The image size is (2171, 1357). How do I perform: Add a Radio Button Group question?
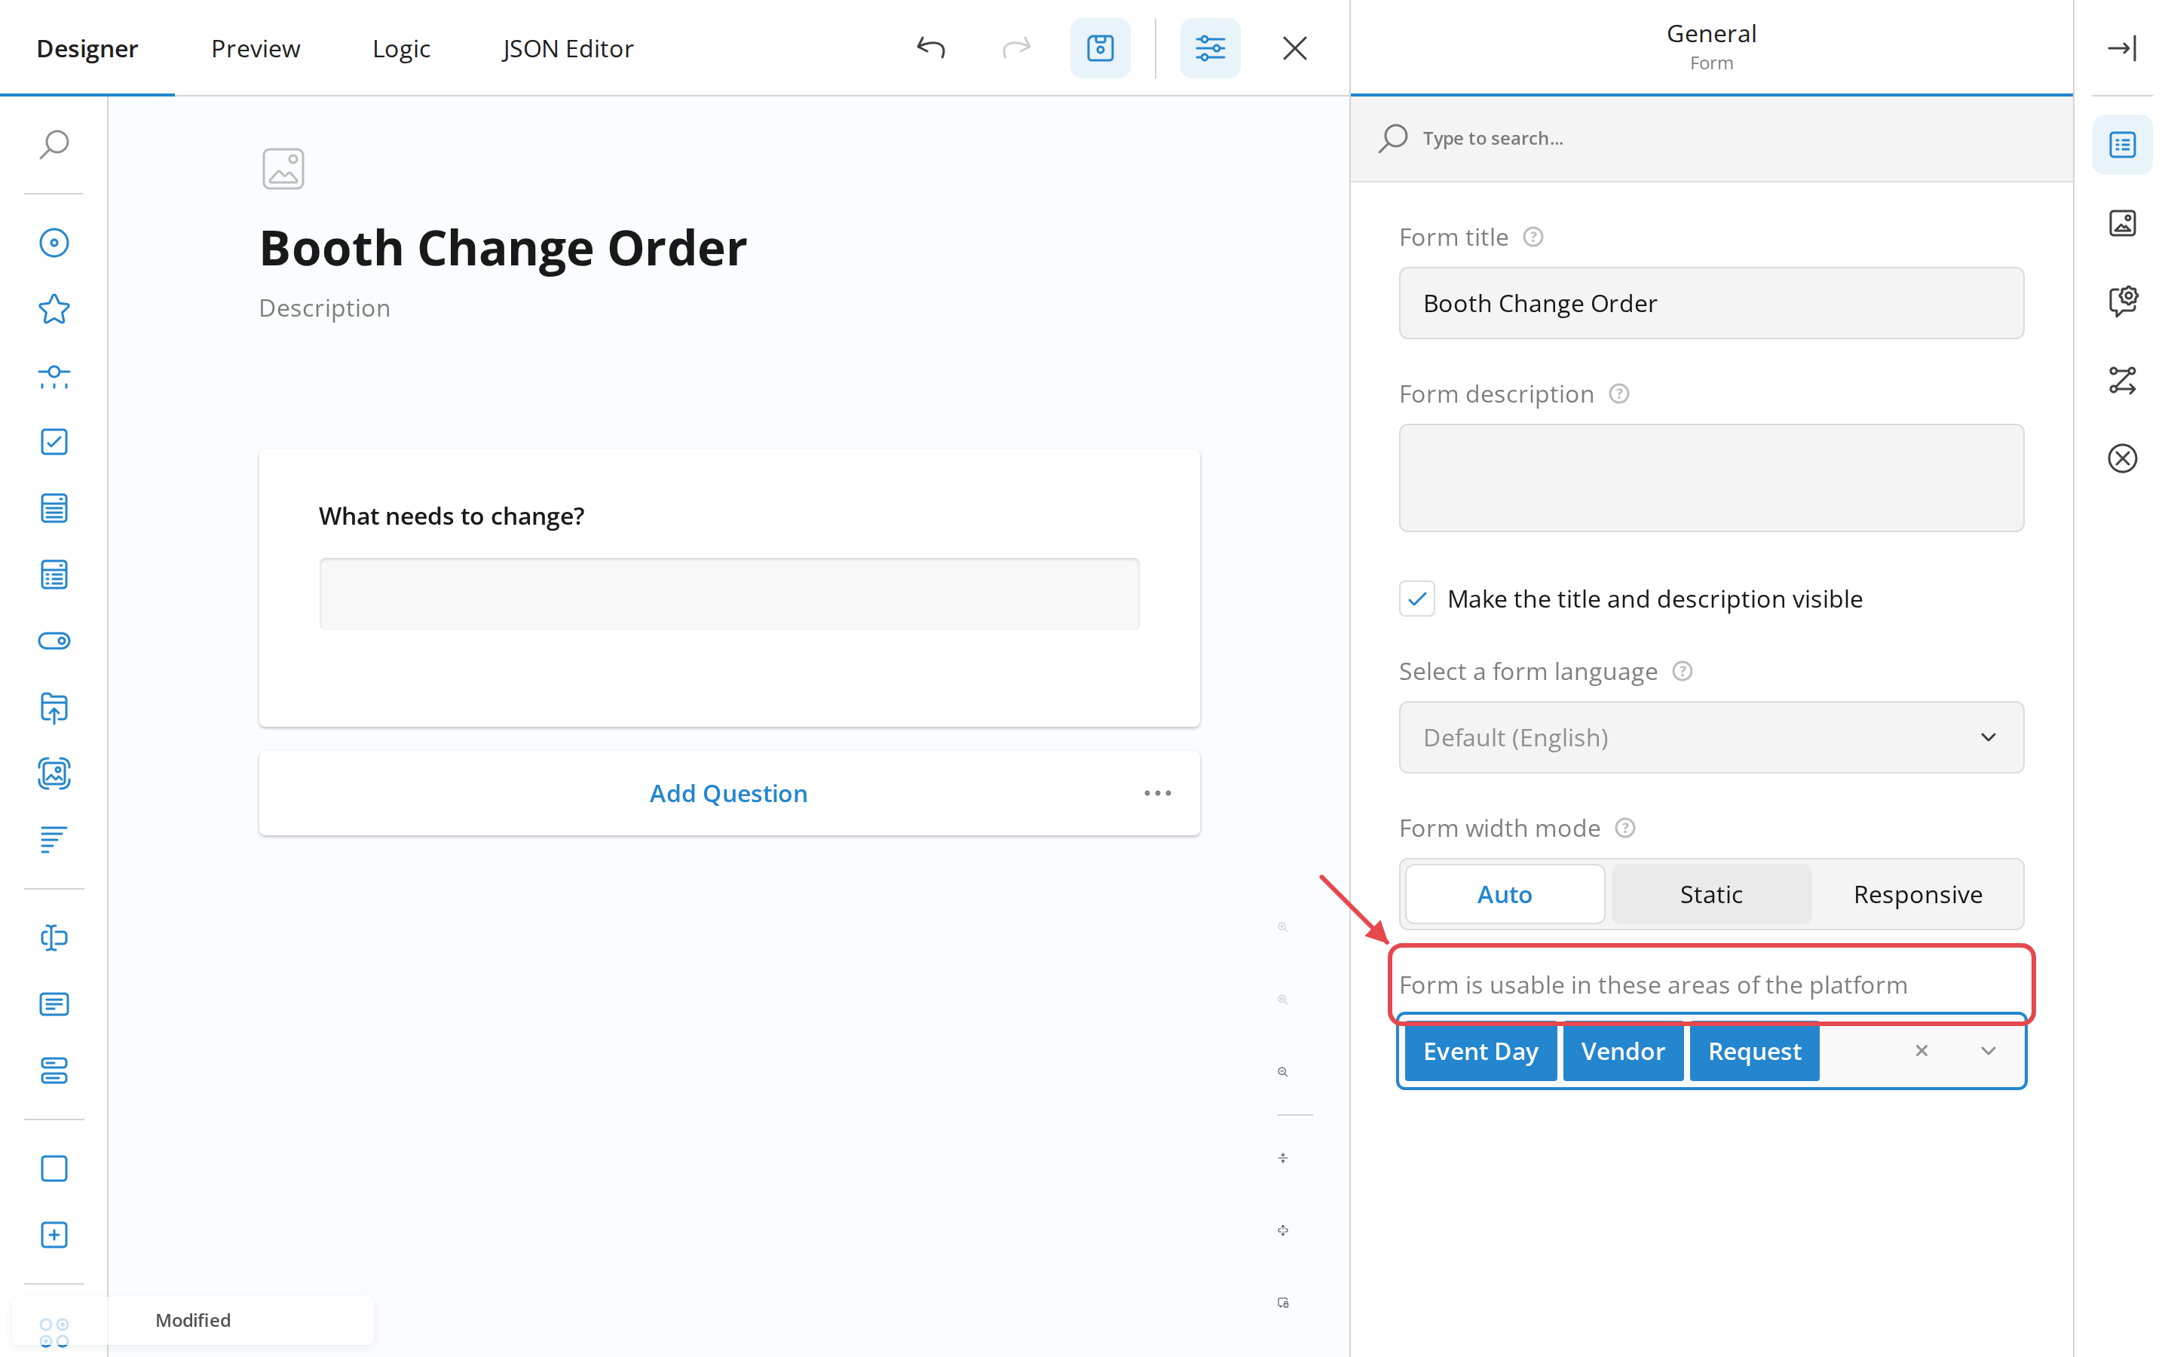[x=54, y=242]
